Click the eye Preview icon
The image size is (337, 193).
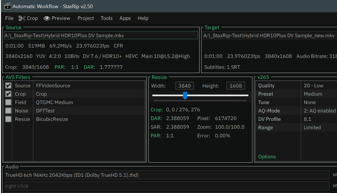coord(47,18)
